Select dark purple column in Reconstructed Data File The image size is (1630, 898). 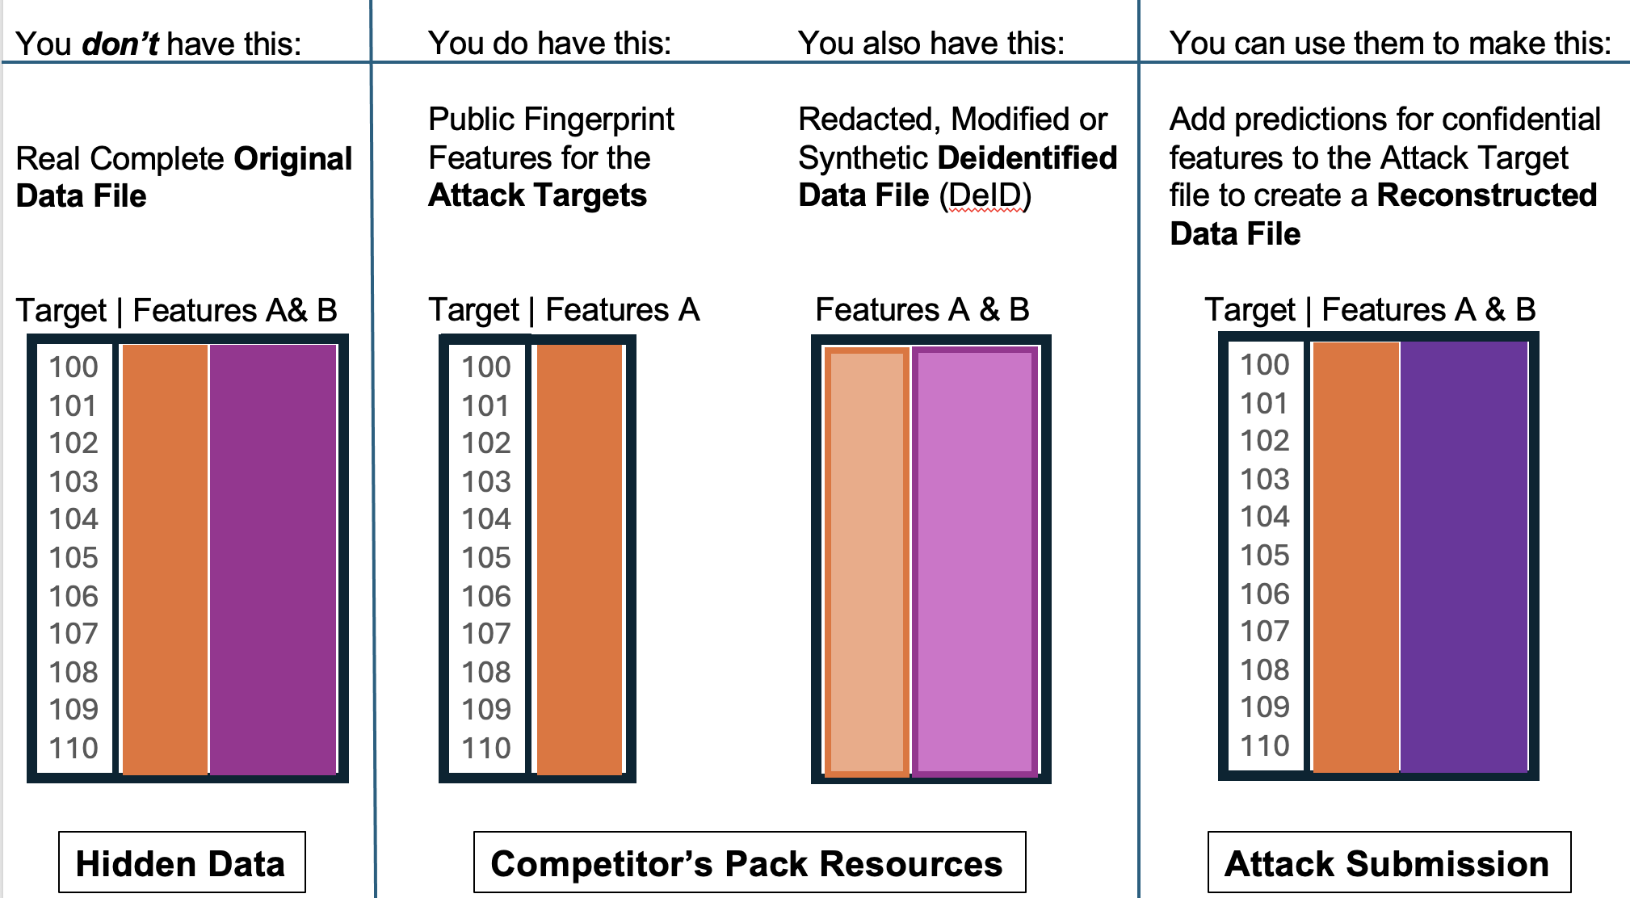[x=1464, y=557]
